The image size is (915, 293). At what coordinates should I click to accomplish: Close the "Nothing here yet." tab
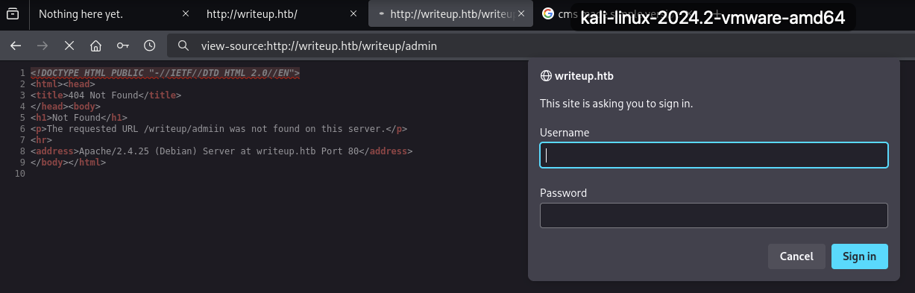click(x=186, y=13)
